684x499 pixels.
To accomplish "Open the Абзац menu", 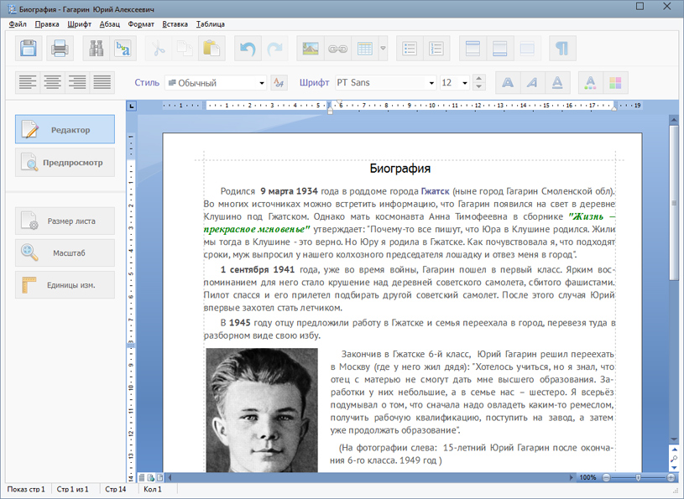I will tap(109, 24).
